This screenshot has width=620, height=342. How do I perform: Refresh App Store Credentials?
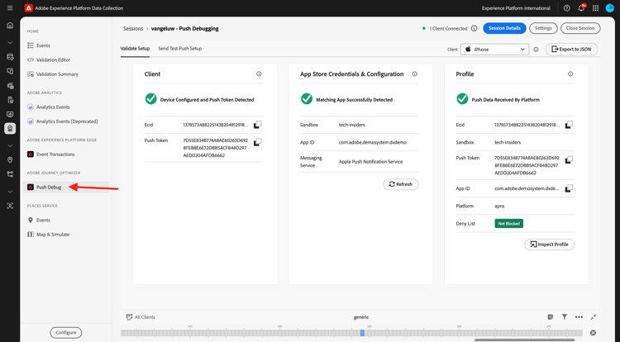click(401, 184)
